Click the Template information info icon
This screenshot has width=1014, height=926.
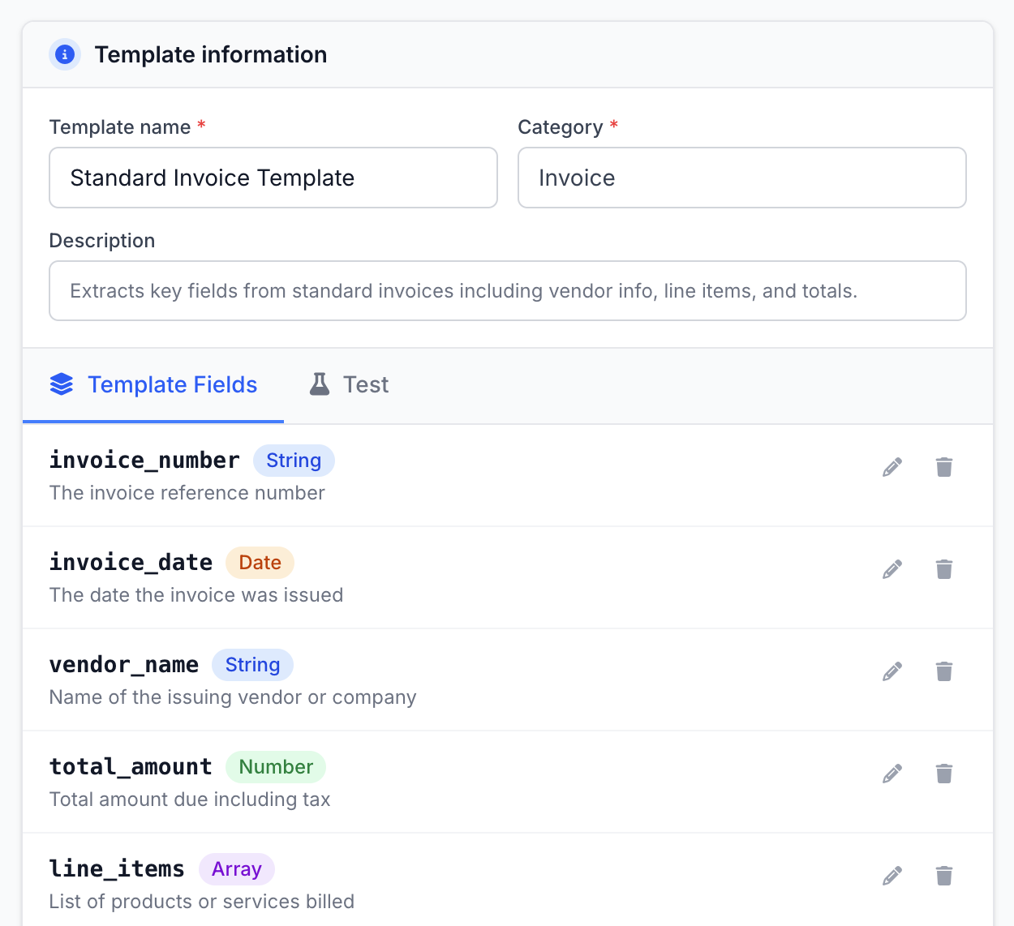(64, 54)
